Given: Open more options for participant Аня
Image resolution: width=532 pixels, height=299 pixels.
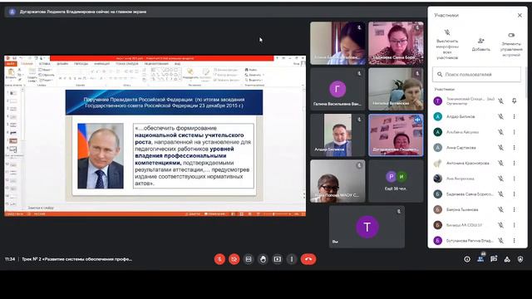Looking at the screenshot, I should [514, 179].
